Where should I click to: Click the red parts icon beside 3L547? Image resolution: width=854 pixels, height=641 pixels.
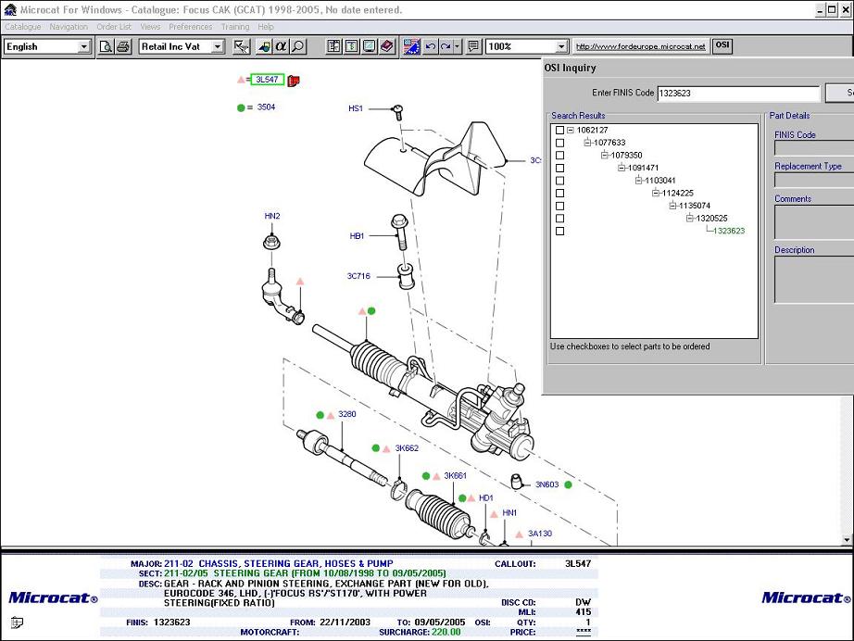295,81
